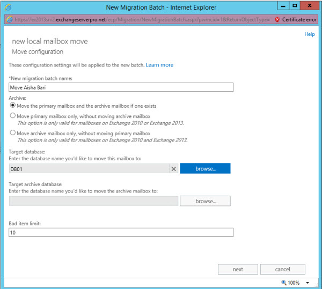Click the red Certificate error shield icon

click(277, 19)
